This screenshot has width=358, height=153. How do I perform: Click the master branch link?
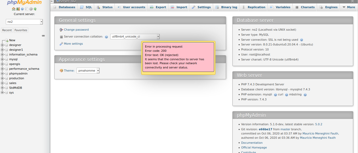(x=285, y=129)
